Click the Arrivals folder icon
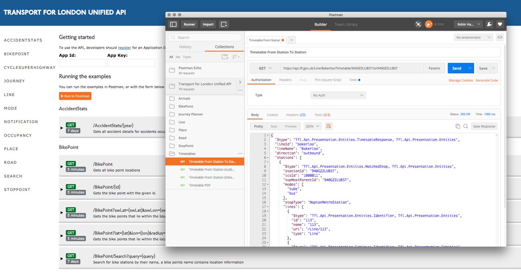The width and height of the screenshot is (521, 274). pos(172,99)
